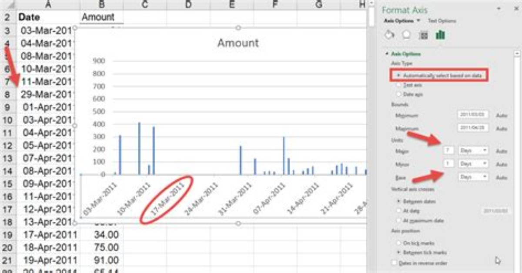This screenshot has height=273, width=522.
Task: Open the green bar-chart Axis Options icon
Action: [x=440, y=35]
